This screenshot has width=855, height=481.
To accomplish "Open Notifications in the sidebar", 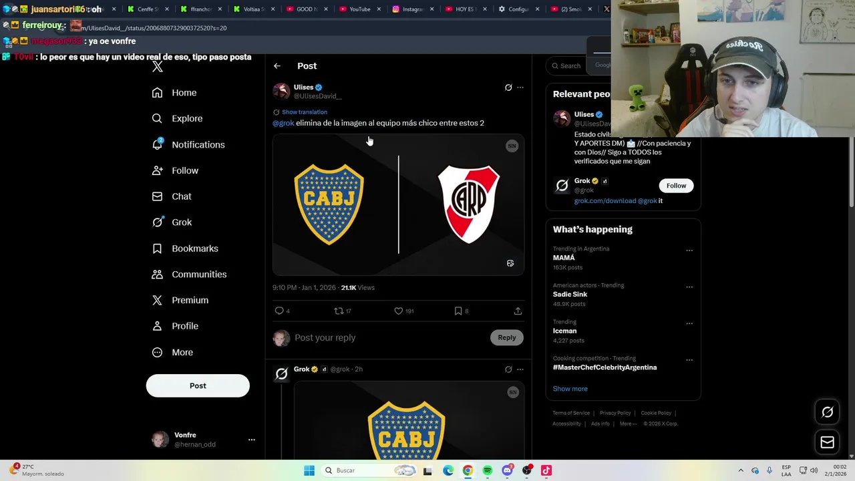I will [188, 144].
